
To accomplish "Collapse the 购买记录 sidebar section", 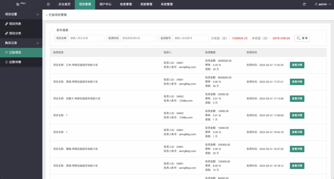I will tap(38, 43).
